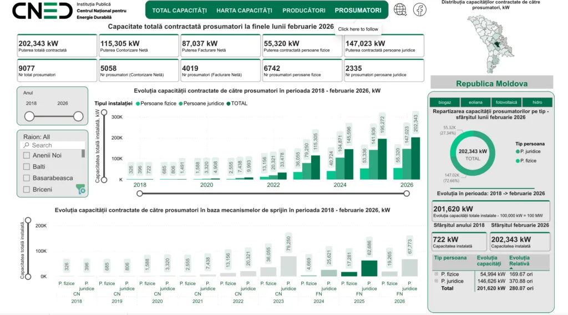Viewport: 568px width, 315px height.
Task: Expand the P. fizice table row
Action: 436,274
